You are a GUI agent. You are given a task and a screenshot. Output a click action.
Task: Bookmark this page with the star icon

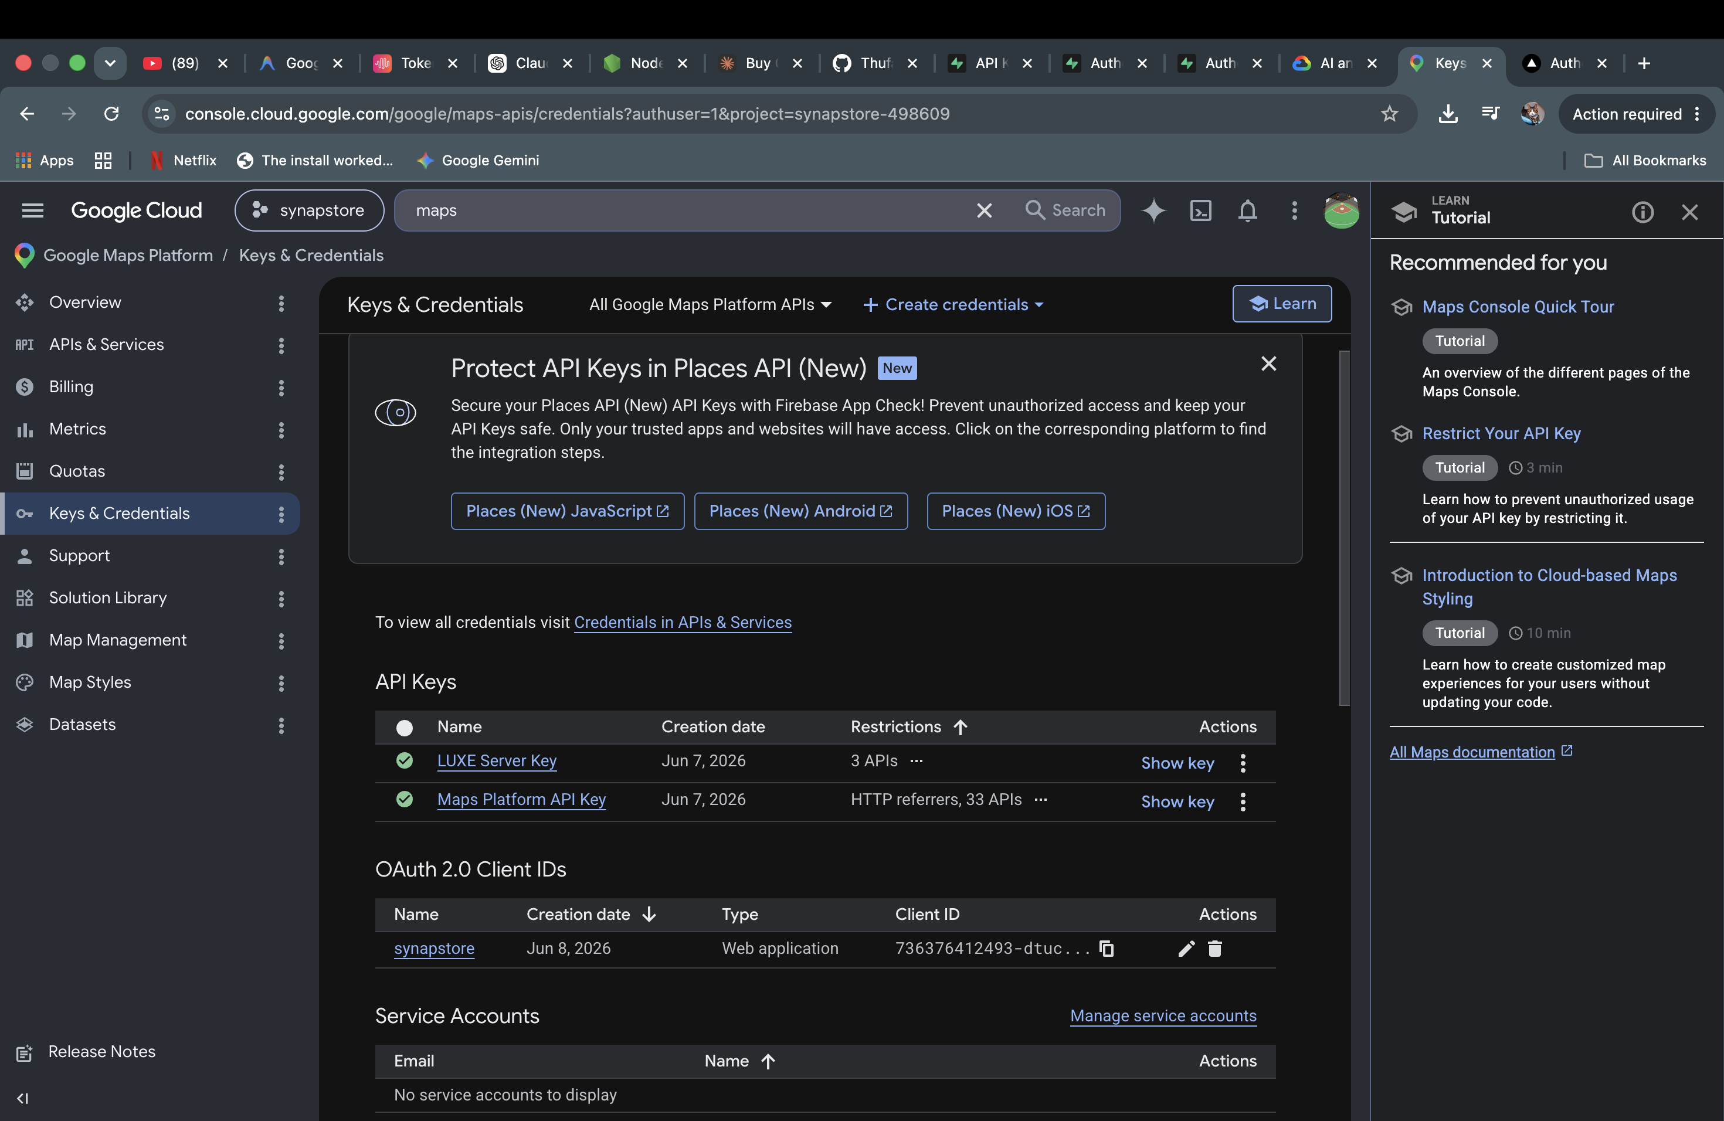click(x=1389, y=114)
